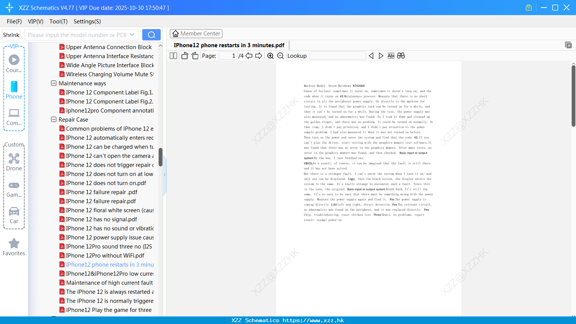This screenshot has height=324, width=576.
Task: Click the XZZ Schematics logo icon
Action: coord(9,8)
